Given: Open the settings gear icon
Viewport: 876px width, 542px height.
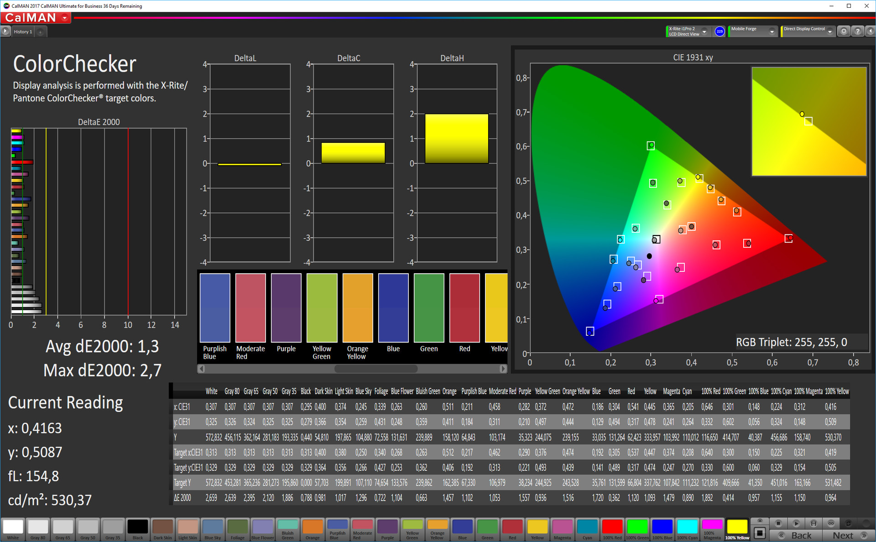Looking at the screenshot, I should (x=844, y=31).
